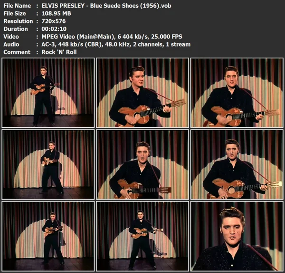Open the top-left full-body stage thumbnail

point(48,93)
